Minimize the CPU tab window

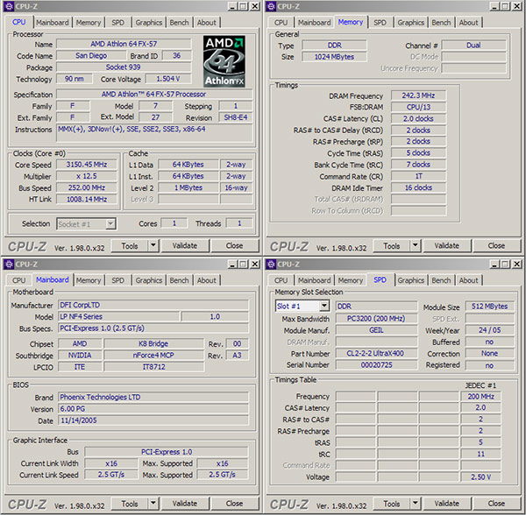click(232, 6)
